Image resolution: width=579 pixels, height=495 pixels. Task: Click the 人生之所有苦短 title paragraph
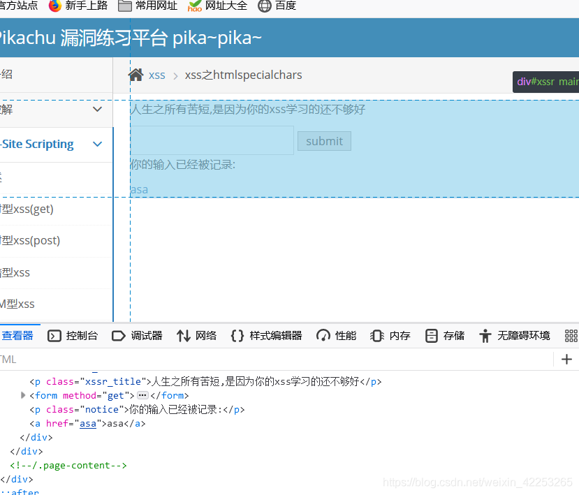(248, 109)
